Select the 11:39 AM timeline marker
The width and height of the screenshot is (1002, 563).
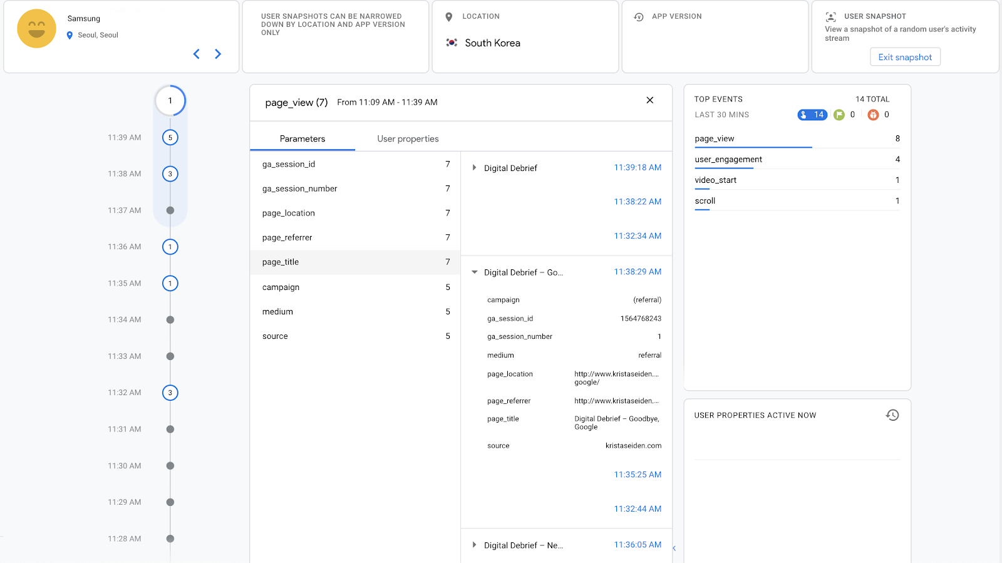[170, 138]
